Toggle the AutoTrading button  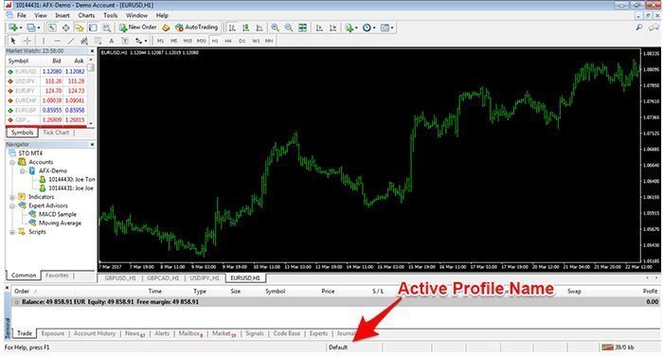(x=196, y=27)
